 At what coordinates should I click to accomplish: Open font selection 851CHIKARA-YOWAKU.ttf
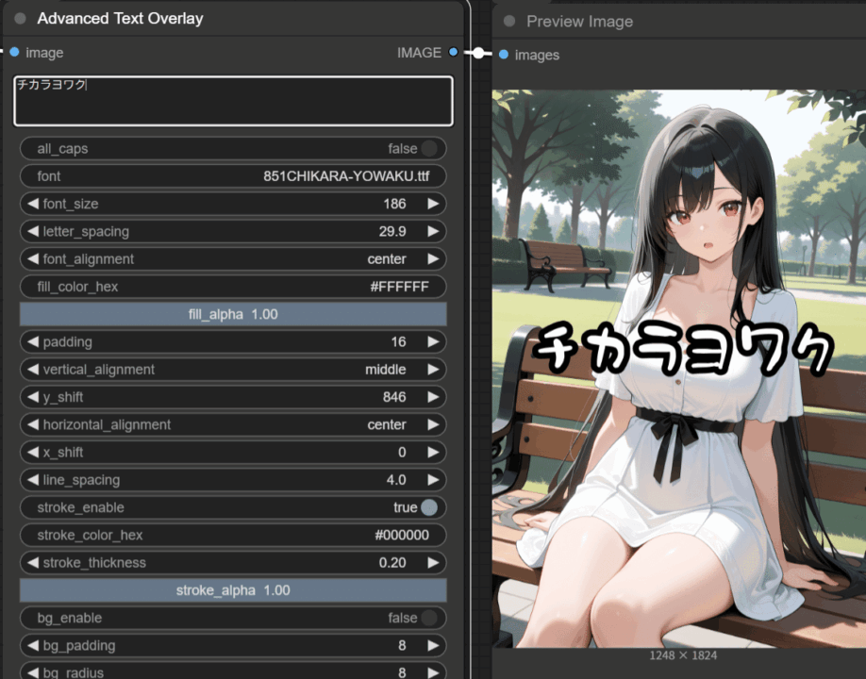(x=233, y=176)
